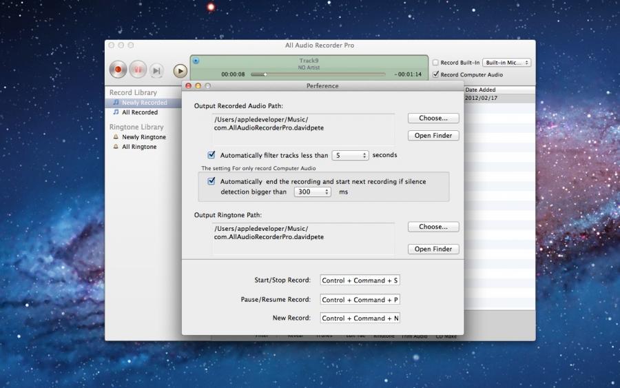The height and width of the screenshot is (388, 620).
Task: Click the playback progress bar for Track9
Action: pyautogui.click(x=318, y=74)
